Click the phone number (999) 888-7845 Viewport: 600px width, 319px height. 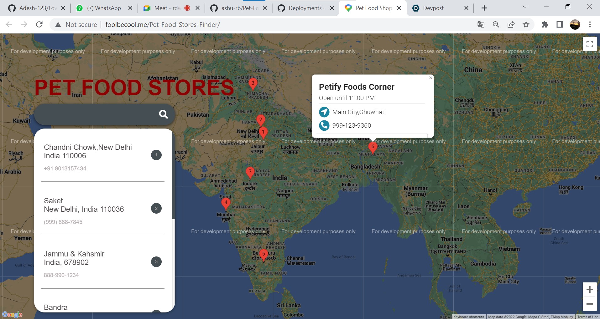(x=63, y=222)
